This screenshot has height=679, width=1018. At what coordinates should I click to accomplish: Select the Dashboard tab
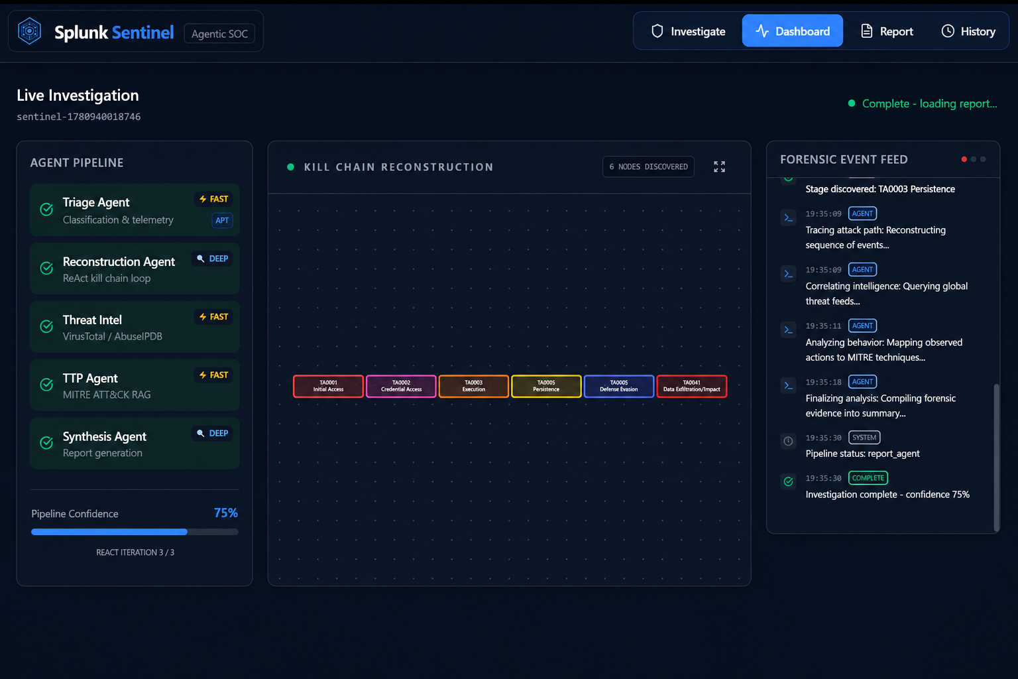point(792,31)
